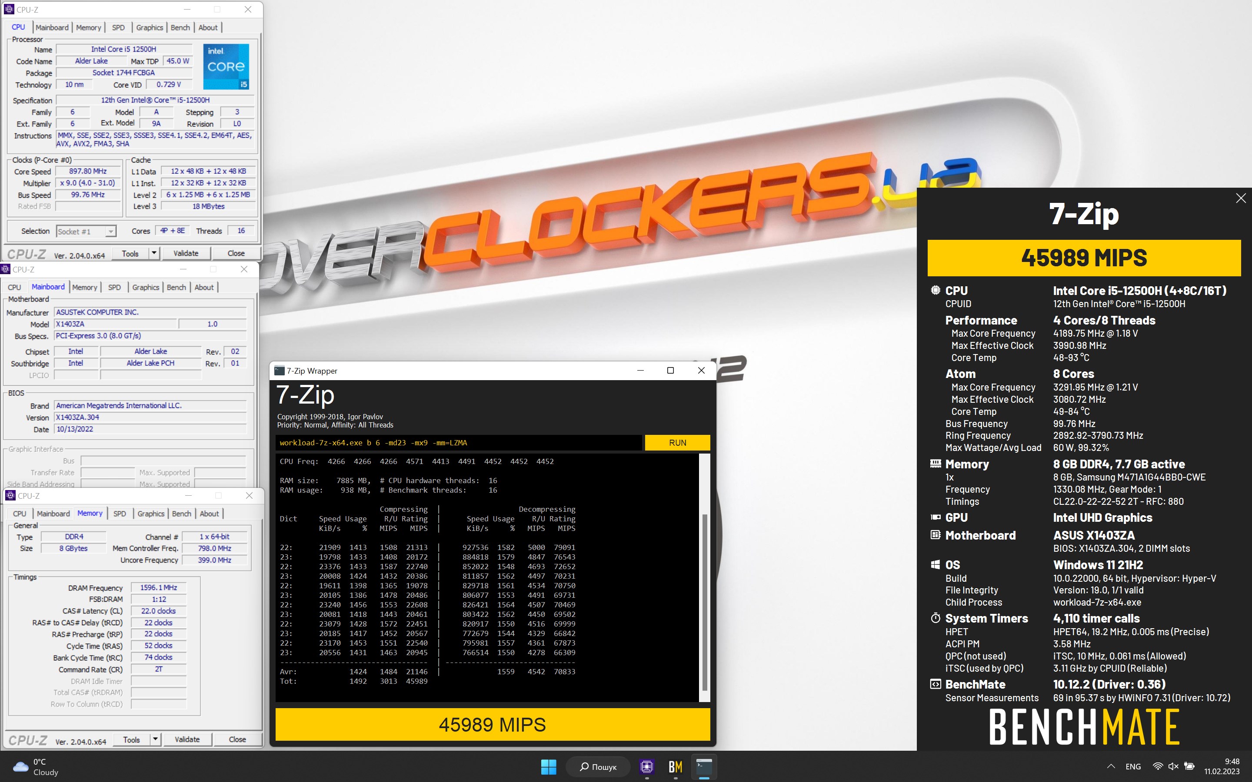1252x782 pixels.
Task: Open the clock showing 9:48
Action: coord(1222,766)
